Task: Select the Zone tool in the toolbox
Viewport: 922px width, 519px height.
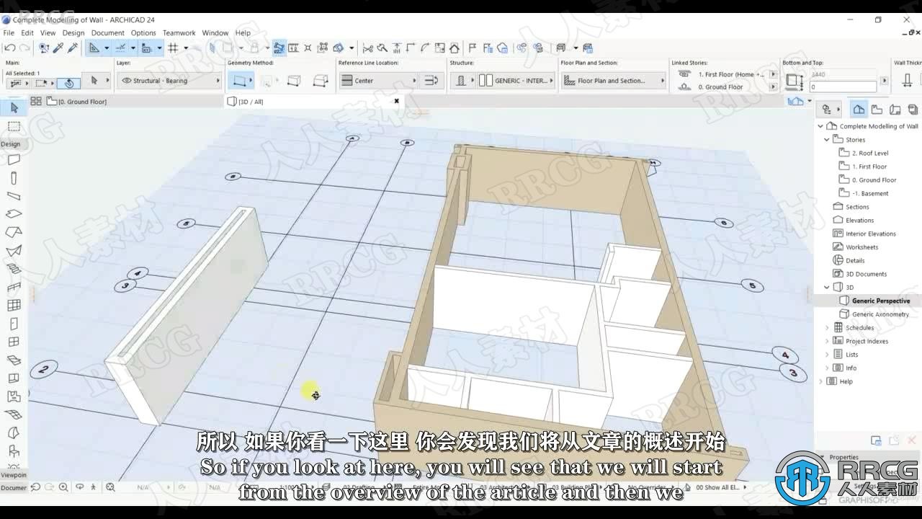Action: (x=14, y=396)
